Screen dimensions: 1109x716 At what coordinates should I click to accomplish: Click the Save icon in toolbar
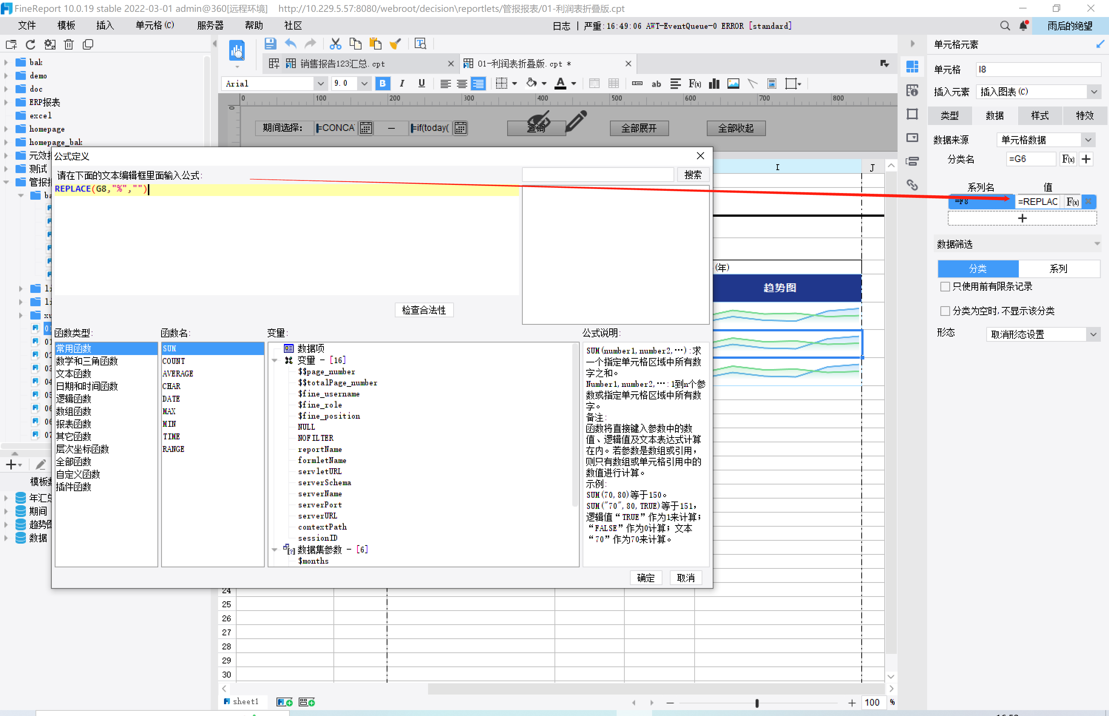(270, 44)
